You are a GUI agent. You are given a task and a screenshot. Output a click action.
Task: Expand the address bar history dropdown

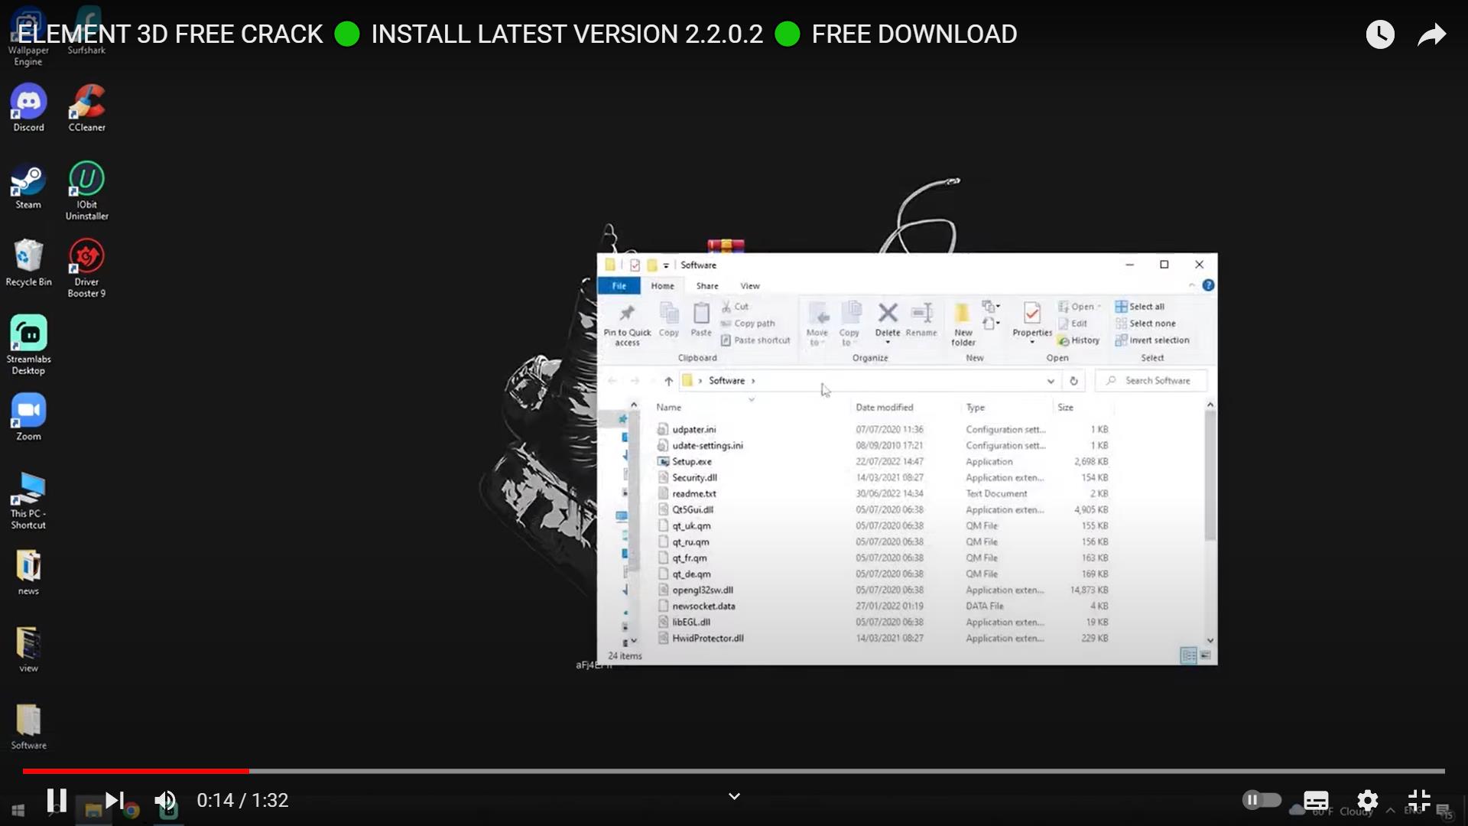click(1051, 381)
